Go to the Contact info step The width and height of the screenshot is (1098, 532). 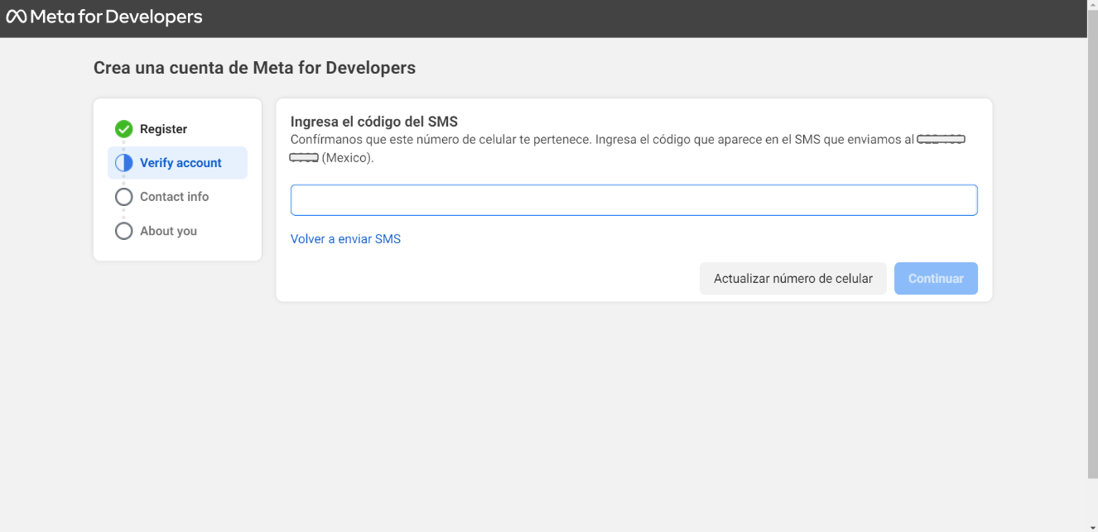click(174, 197)
